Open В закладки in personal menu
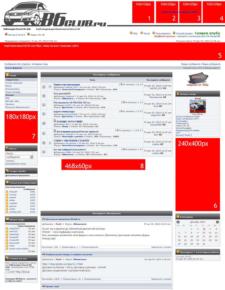 pos(181,121)
